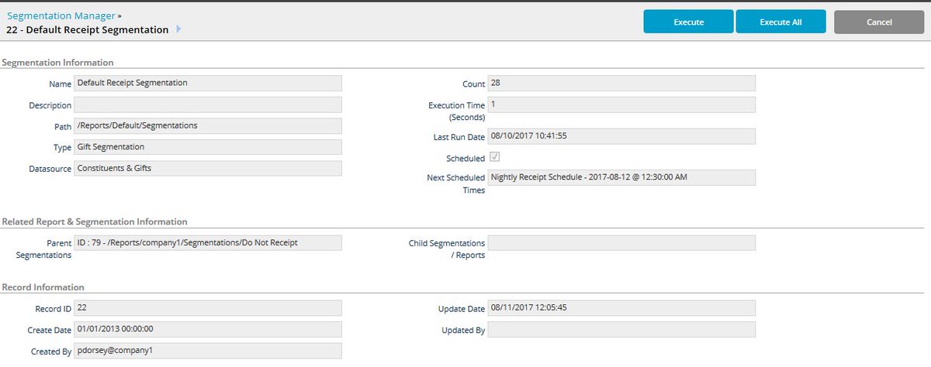931x367 pixels.
Task: Click the Segmentation Information section heading
Action: coord(58,63)
